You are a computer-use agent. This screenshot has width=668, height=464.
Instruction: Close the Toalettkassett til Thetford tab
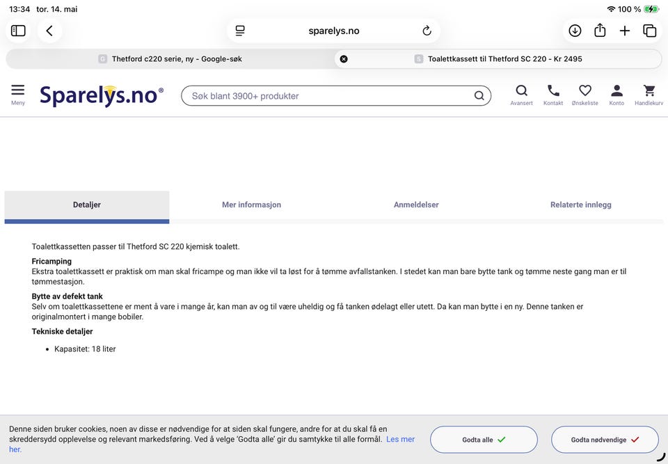pyautogui.click(x=344, y=59)
